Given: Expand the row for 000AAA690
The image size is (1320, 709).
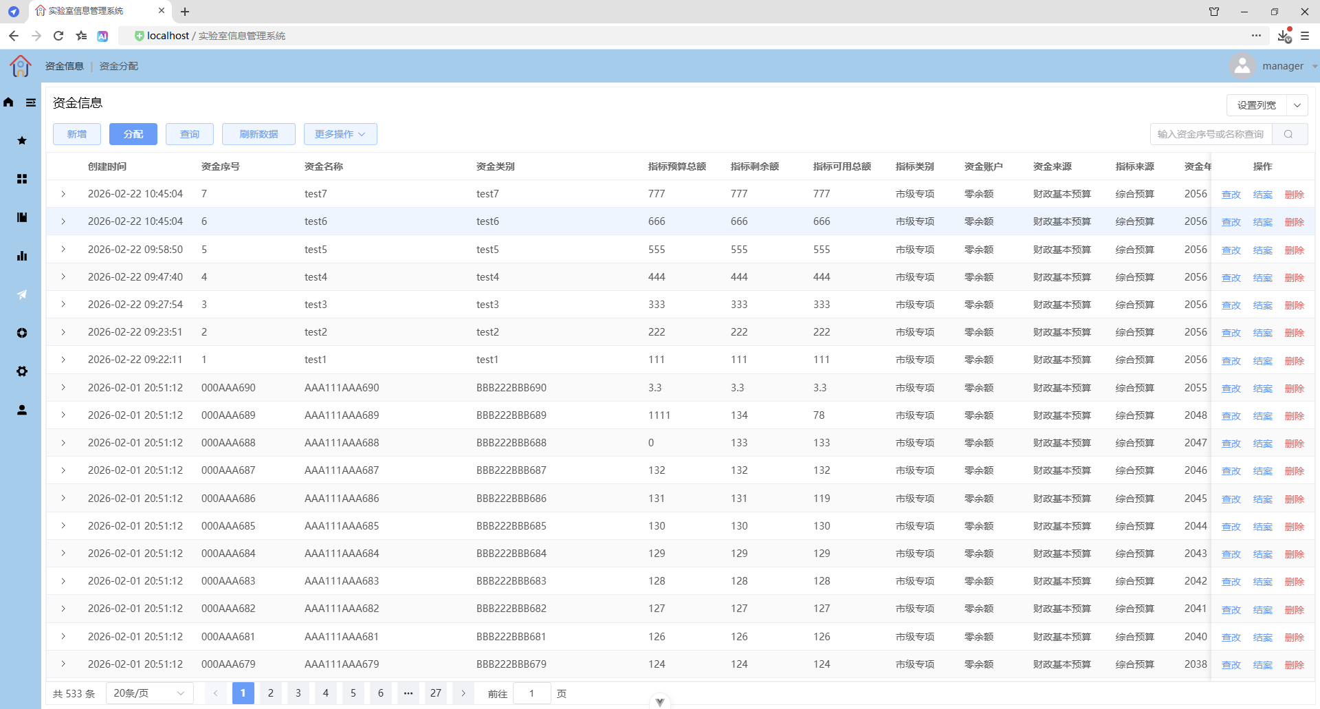Looking at the screenshot, I should click(x=63, y=388).
